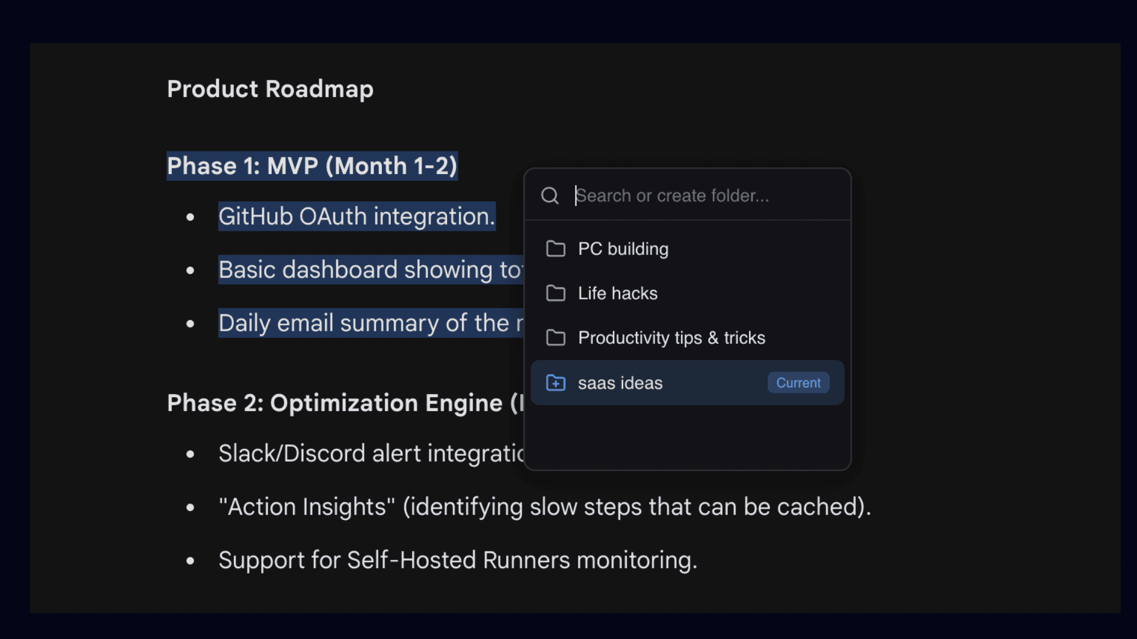1137x639 pixels.
Task: Click the magnifying glass search icon
Action: [x=550, y=195]
